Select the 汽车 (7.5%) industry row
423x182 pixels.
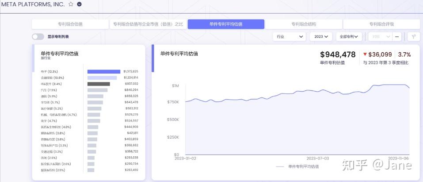click(x=90, y=90)
